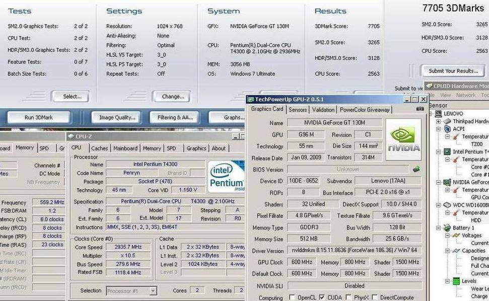Click the Image Quality button
The width and height of the screenshot is (489, 301).
coord(115,117)
